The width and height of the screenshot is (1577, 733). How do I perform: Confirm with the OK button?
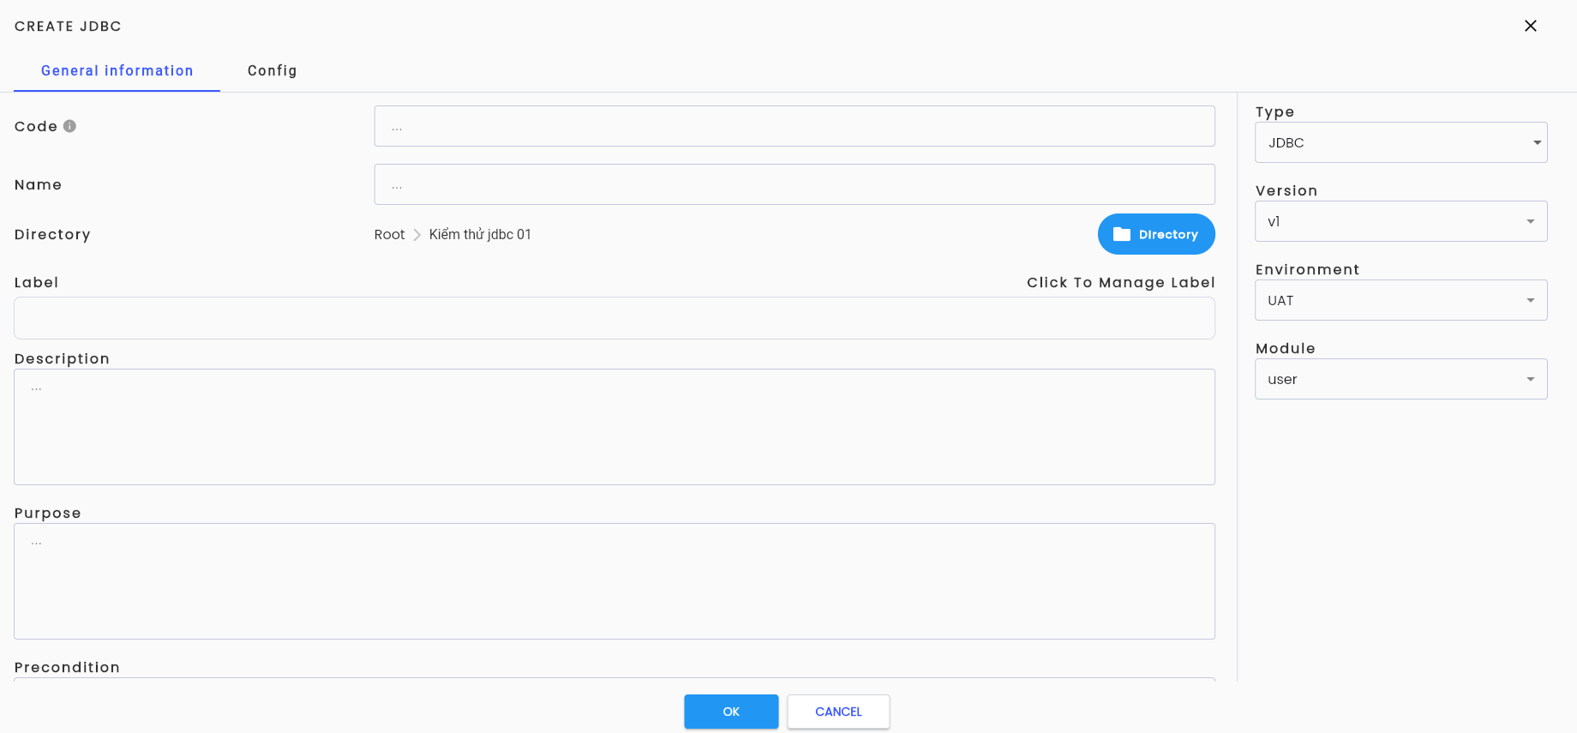click(x=731, y=712)
